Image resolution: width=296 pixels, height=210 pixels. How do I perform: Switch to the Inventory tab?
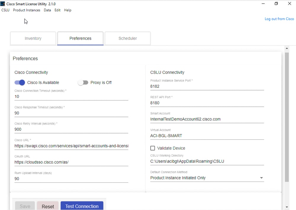33,38
